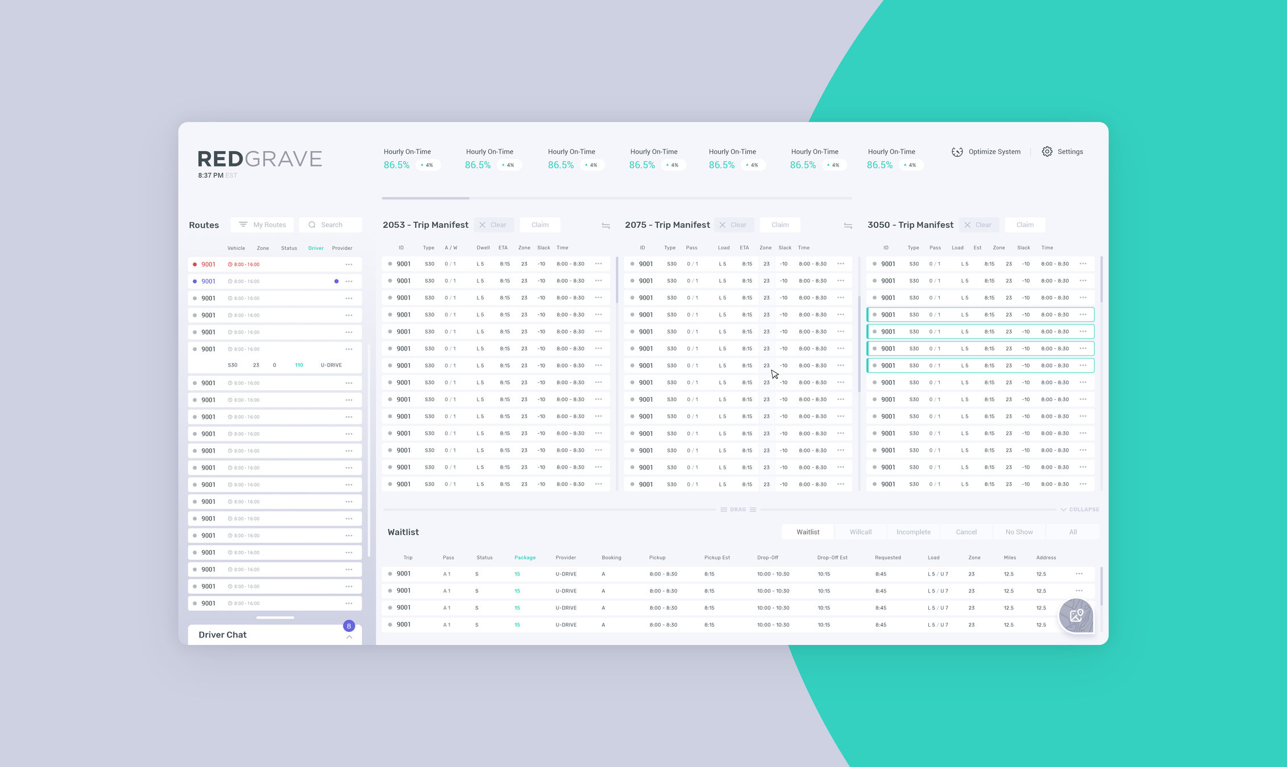
Task: Click the My Routes filter icon
Action: tap(243, 225)
